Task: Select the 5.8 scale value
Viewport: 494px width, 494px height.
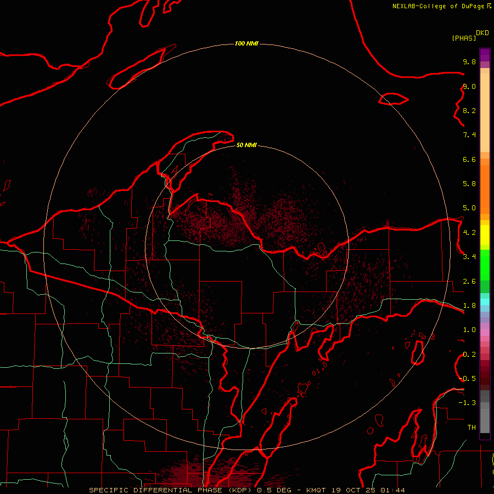Action: coord(469,184)
